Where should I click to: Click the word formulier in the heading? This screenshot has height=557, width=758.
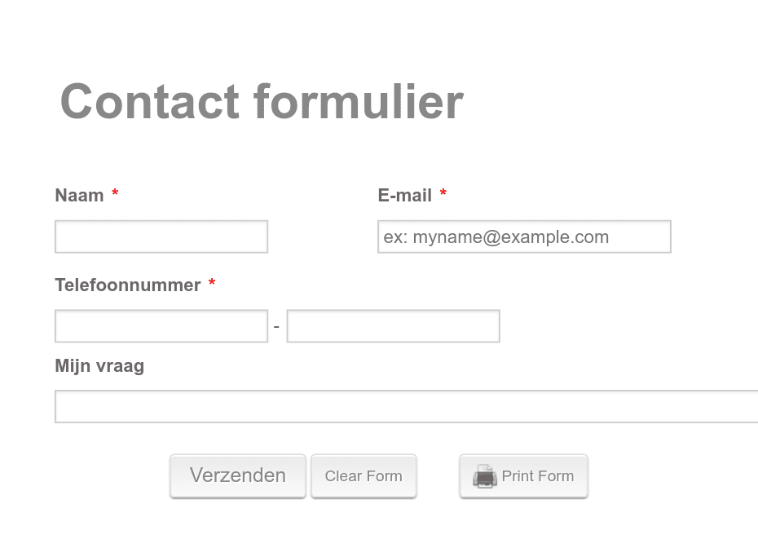359,102
